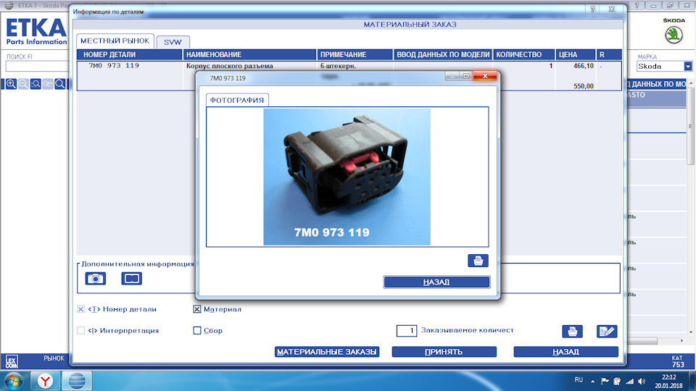The image size is (696, 391).
Task: Click printer icon beside the edit order icon
Action: (572, 331)
